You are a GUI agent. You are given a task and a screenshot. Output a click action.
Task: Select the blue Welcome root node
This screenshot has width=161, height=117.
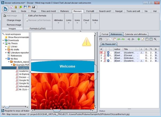pos(63,66)
